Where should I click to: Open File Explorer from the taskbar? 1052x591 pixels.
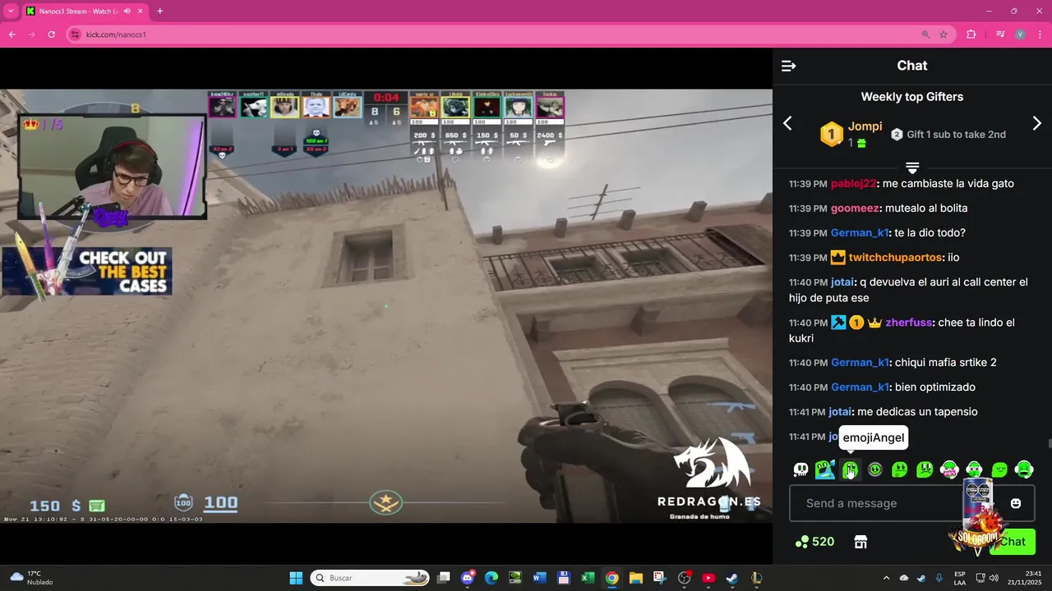636,578
